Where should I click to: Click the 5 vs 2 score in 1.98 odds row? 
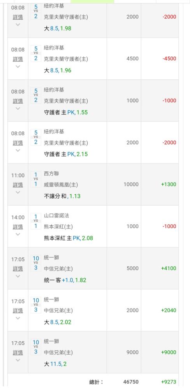coord(36,12)
